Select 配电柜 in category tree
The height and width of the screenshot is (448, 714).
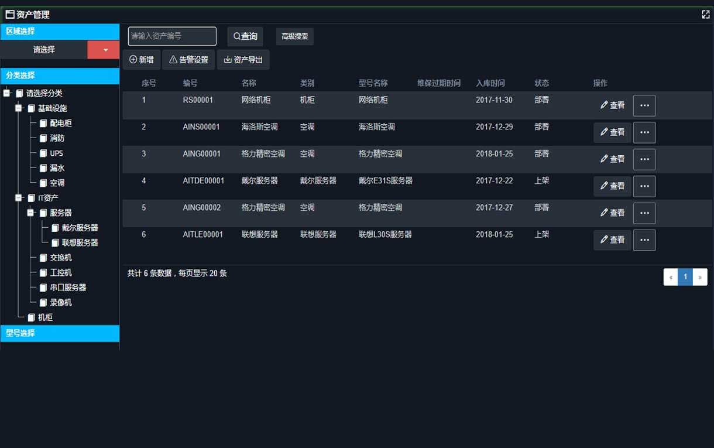tap(61, 123)
